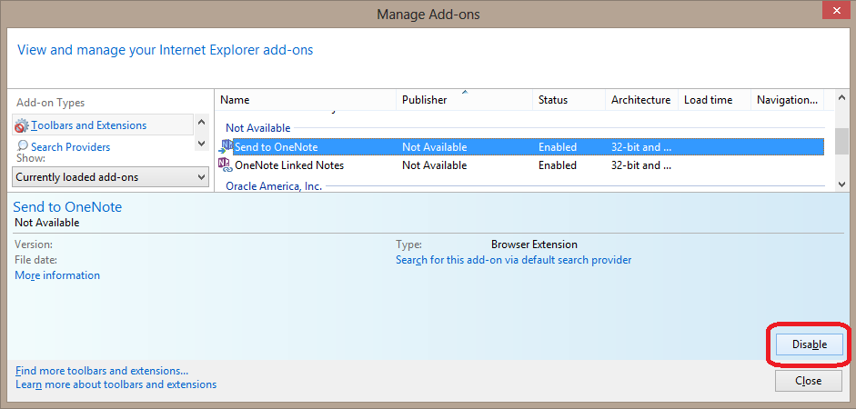Search for this add-on via default provider
This screenshot has width=856, height=409.
(x=513, y=260)
